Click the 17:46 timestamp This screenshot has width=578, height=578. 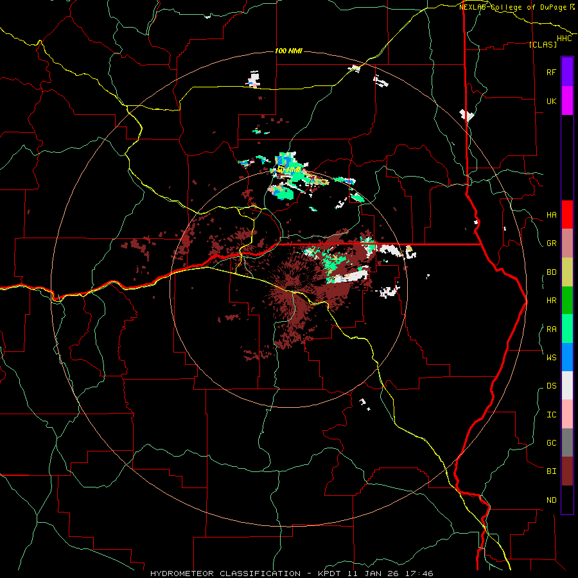pyautogui.click(x=419, y=574)
